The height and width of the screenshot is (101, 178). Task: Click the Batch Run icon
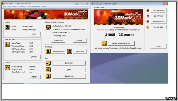(x=70, y=51)
